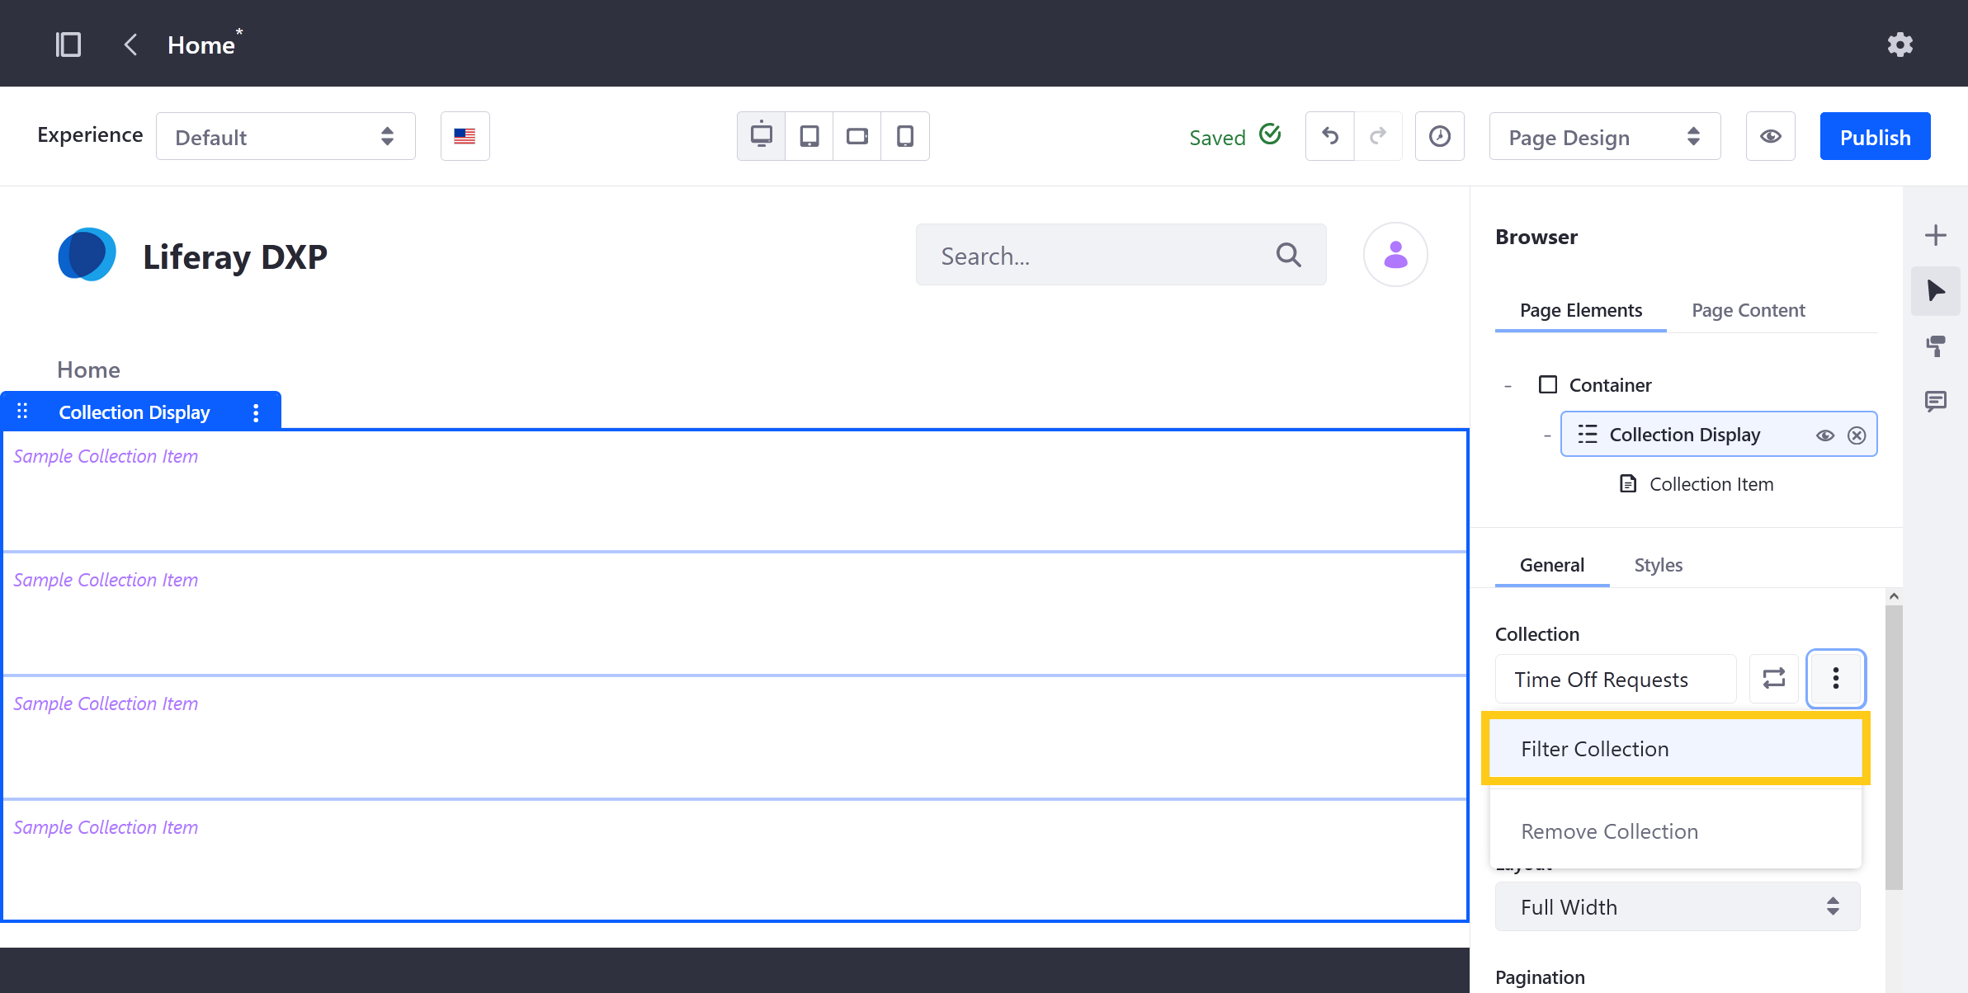This screenshot has width=1968, height=993.
Task: Switch to the Styles tab
Action: pyautogui.click(x=1658, y=565)
